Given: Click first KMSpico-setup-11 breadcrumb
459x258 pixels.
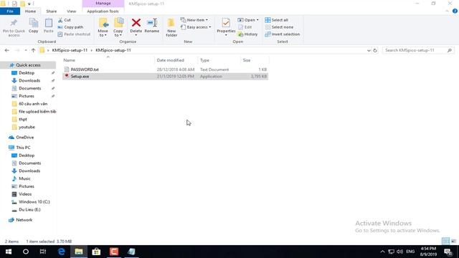Looking at the screenshot, I should click(x=70, y=50).
